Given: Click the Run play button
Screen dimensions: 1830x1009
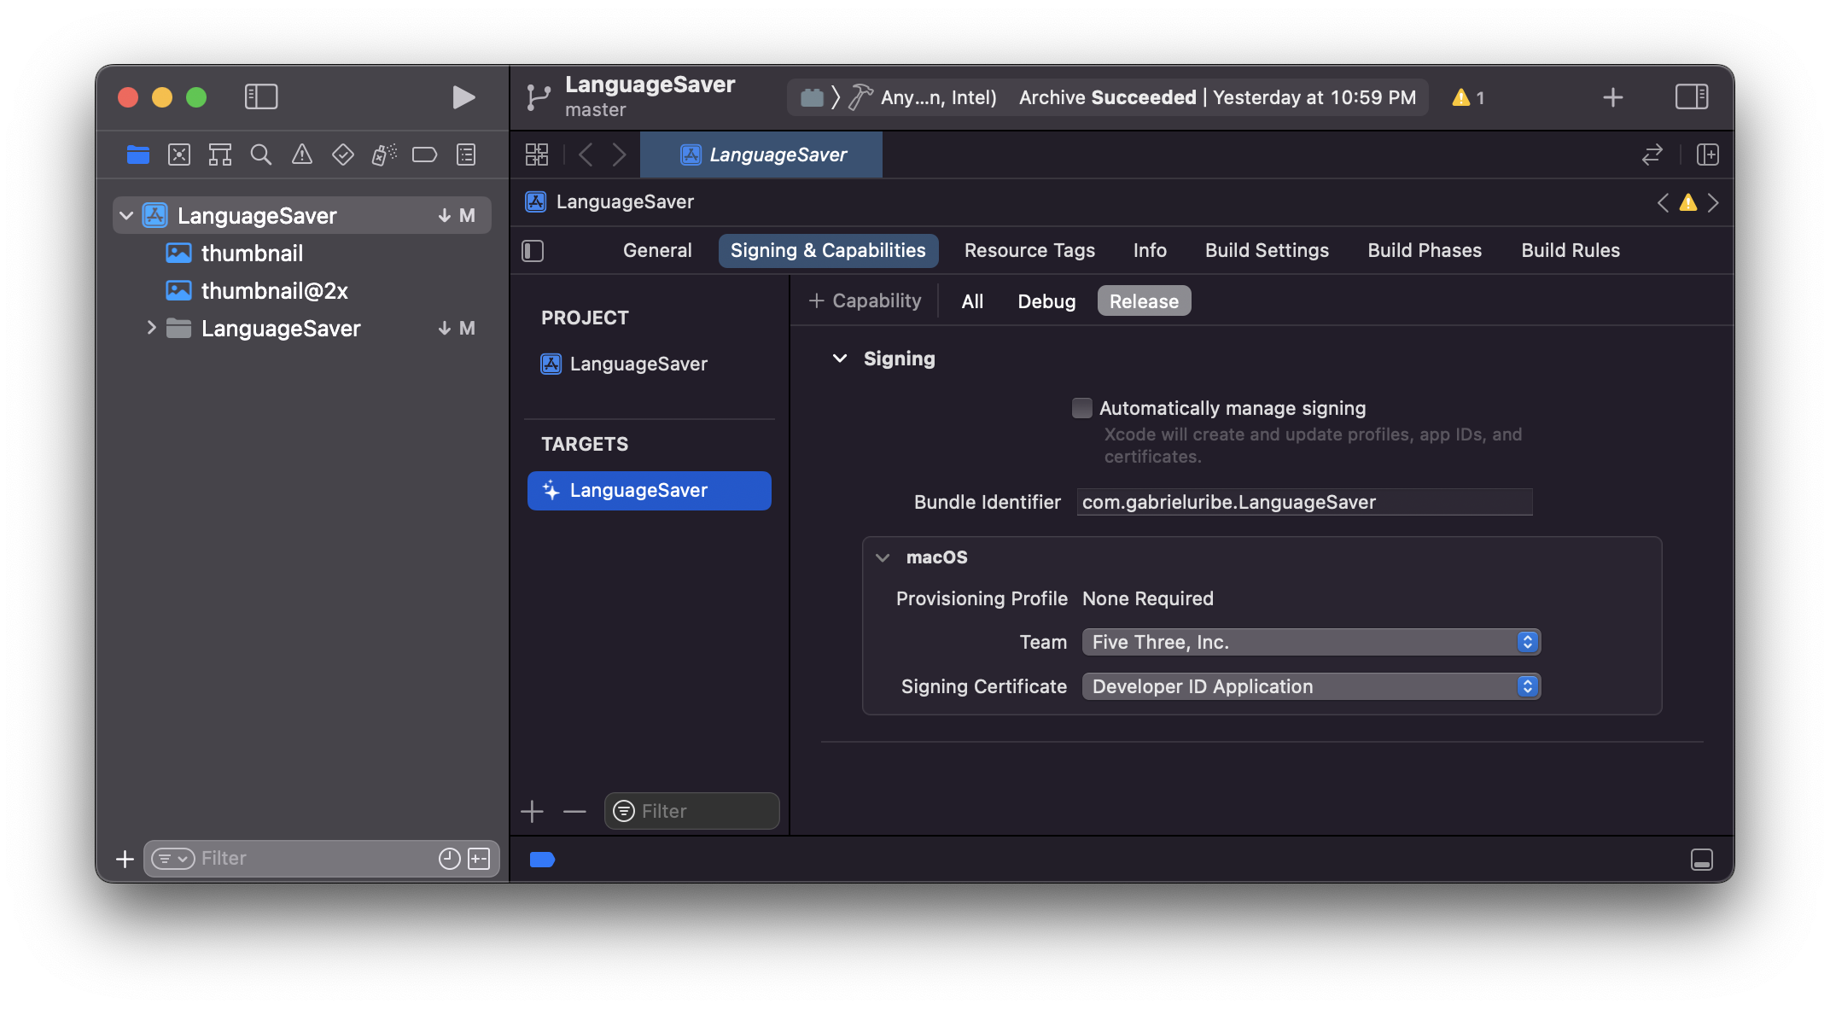Looking at the screenshot, I should click(463, 97).
